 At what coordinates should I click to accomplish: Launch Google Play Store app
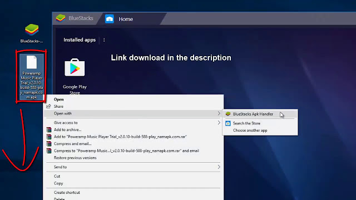(x=75, y=68)
